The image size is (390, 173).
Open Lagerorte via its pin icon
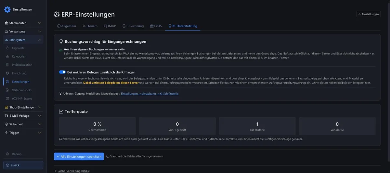[x=8, y=48]
